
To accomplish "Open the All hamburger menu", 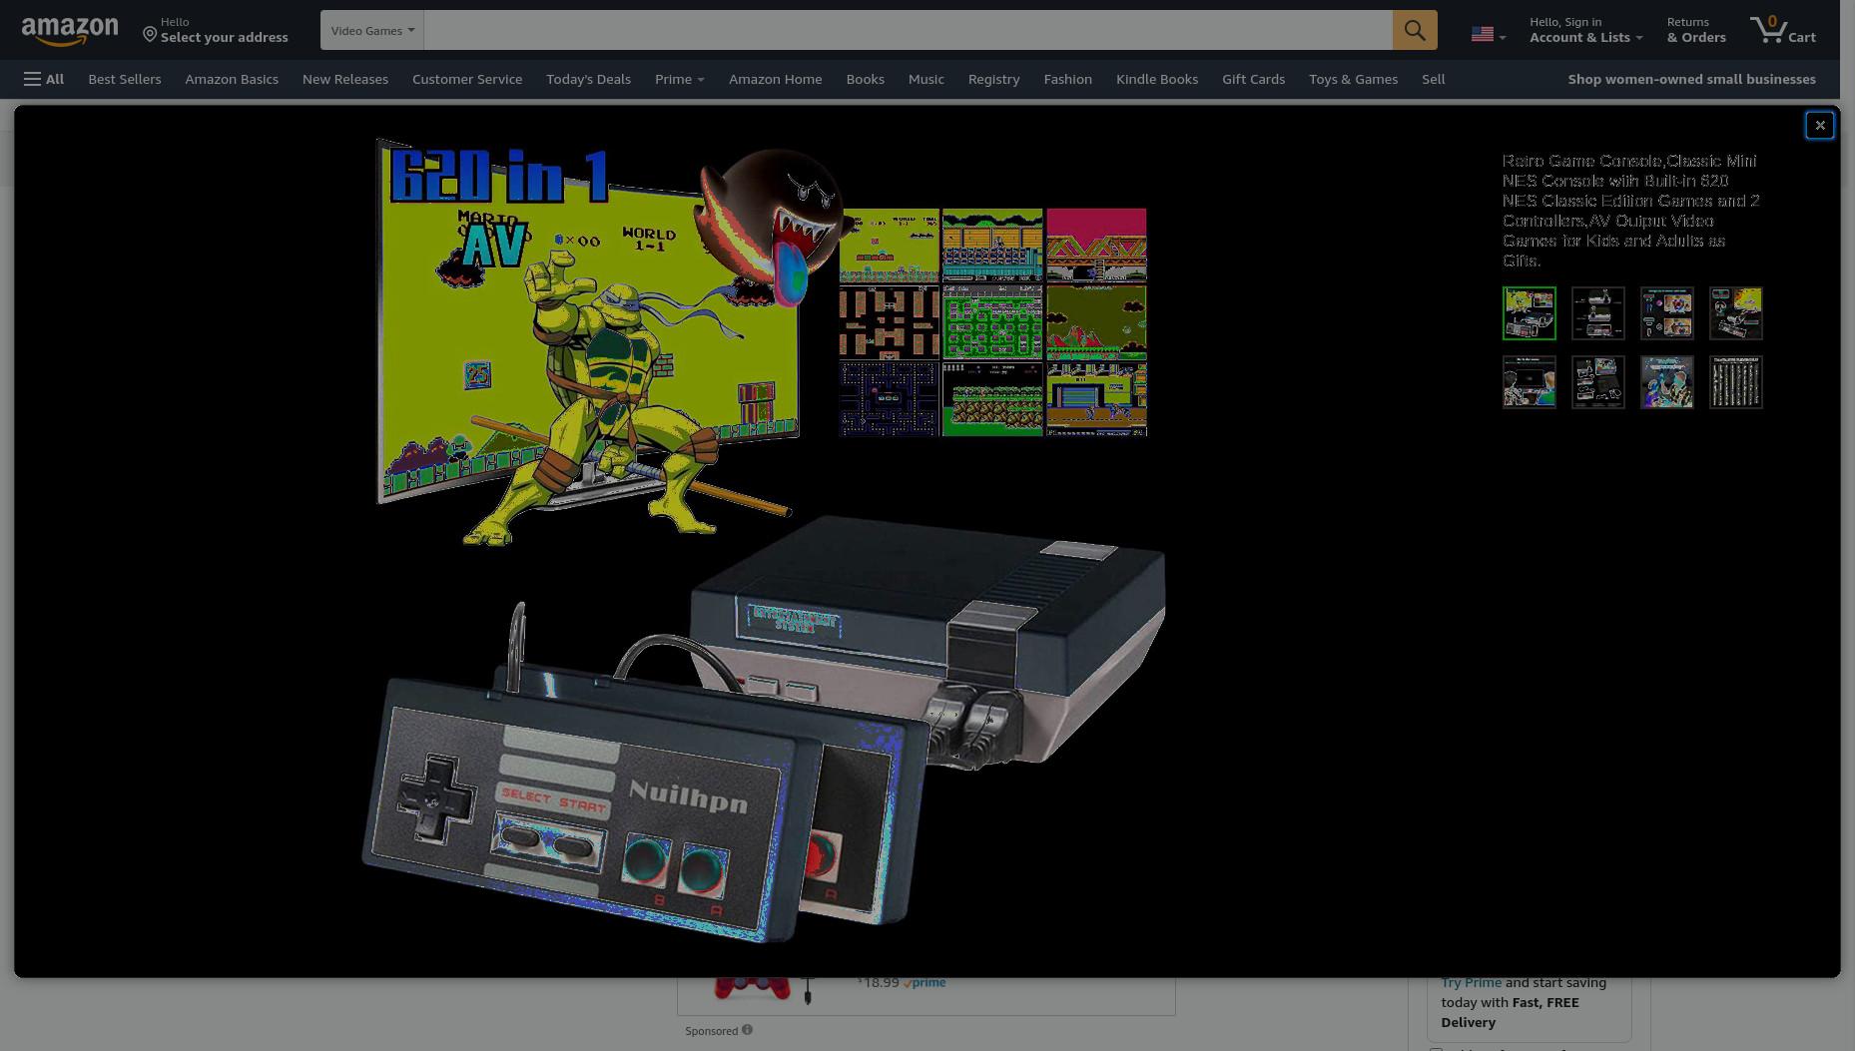I will pos(44,79).
